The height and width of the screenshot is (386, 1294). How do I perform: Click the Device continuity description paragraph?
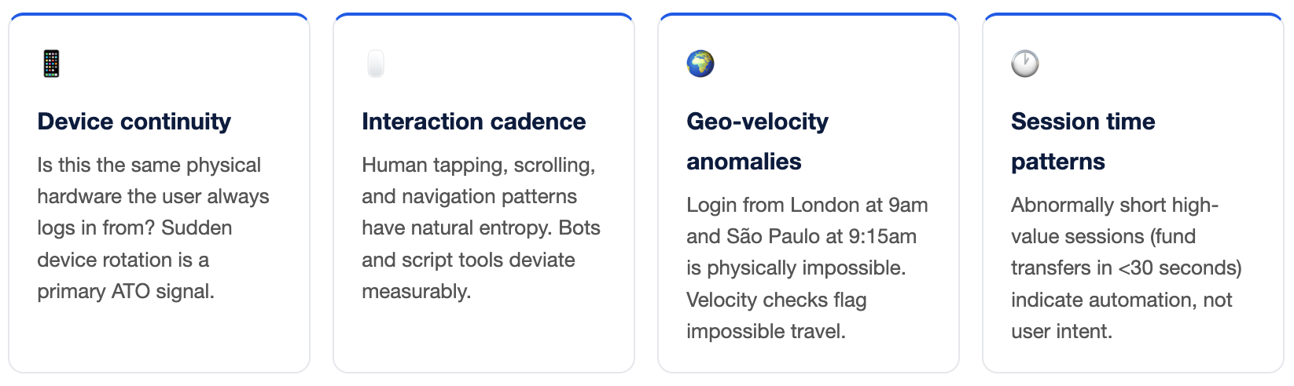(x=153, y=228)
